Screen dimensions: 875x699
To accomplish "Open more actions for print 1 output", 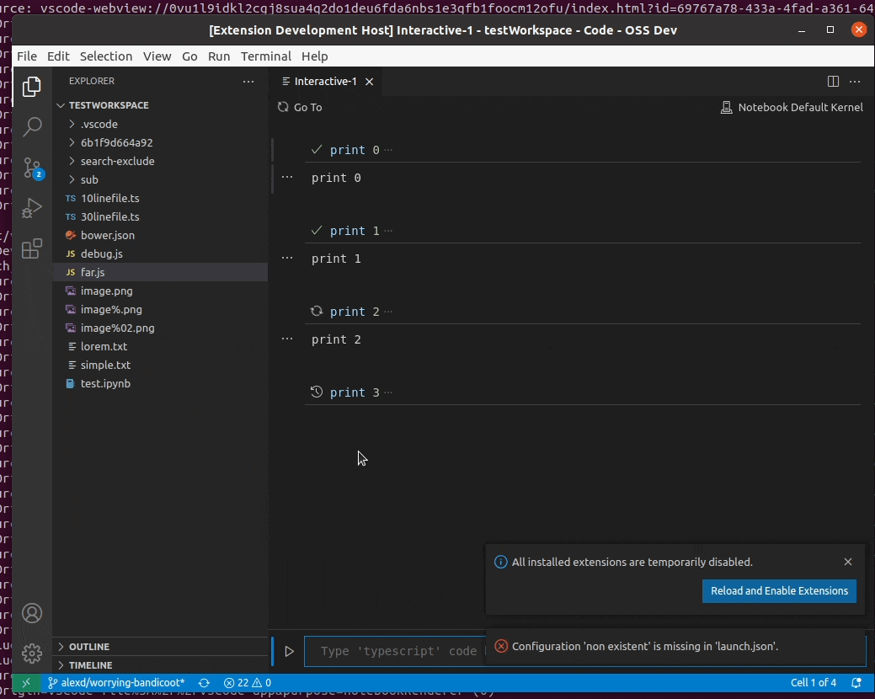I will [x=287, y=259].
